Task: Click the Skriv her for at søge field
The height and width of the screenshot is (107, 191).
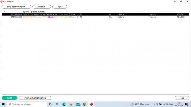Action: (27, 104)
